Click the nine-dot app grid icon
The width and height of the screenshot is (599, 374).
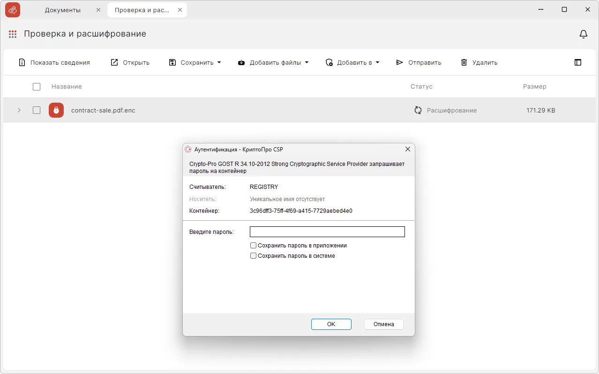[x=13, y=34]
